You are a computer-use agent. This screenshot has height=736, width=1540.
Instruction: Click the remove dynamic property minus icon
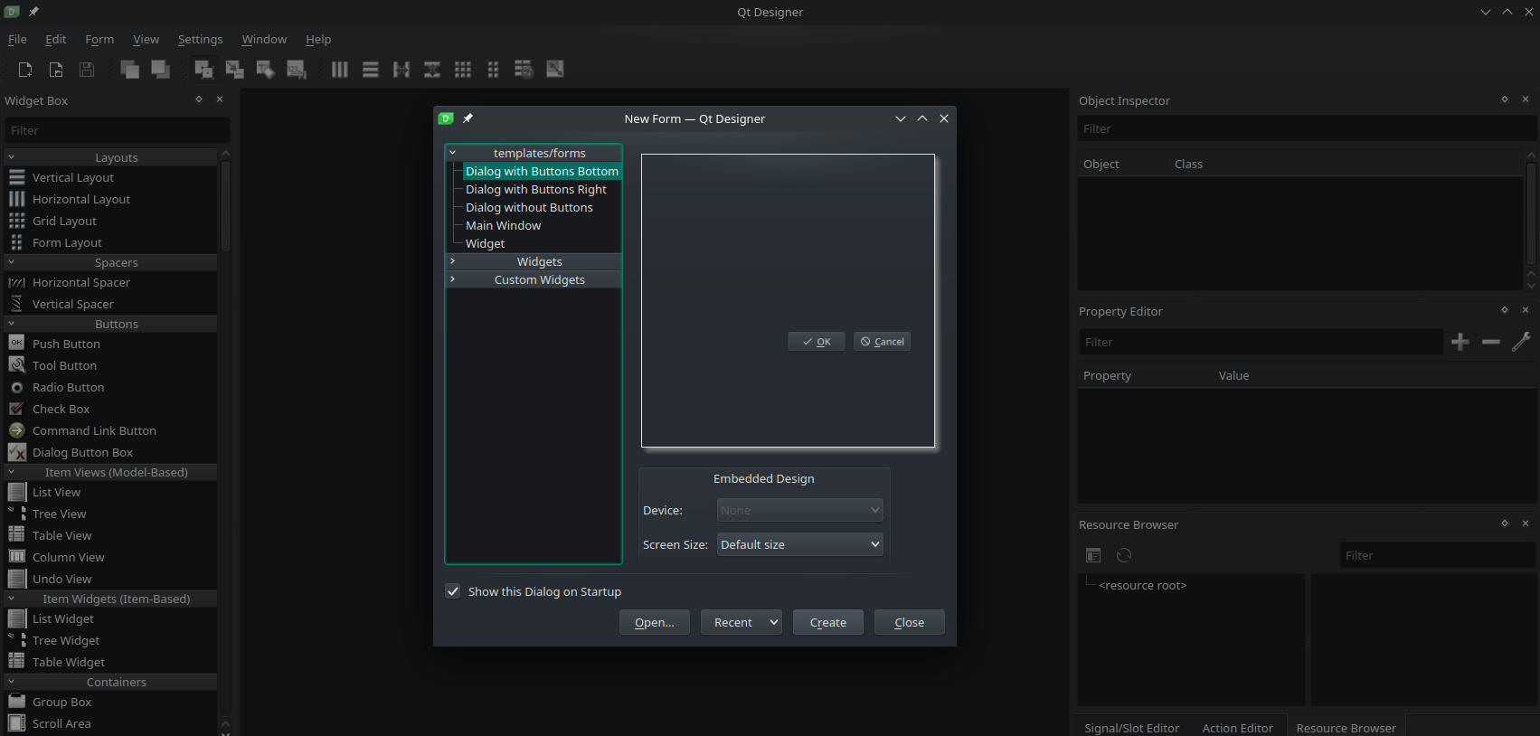pos(1491,342)
